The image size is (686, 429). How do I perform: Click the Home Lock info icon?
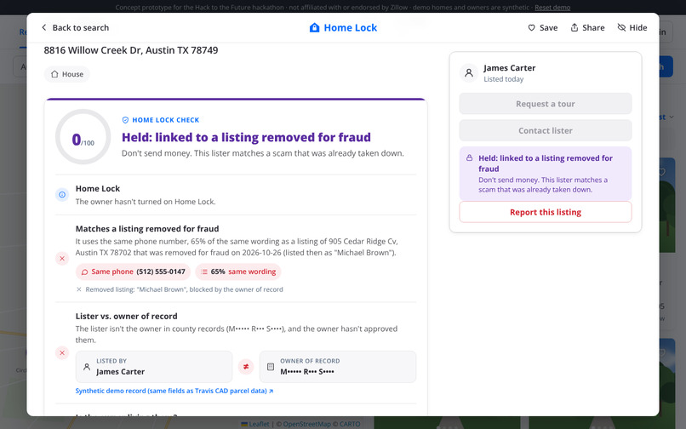(62, 194)
